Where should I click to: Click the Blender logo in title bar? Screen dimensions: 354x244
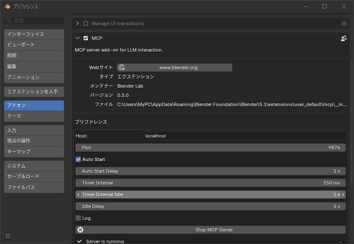[x=7, y=6]
